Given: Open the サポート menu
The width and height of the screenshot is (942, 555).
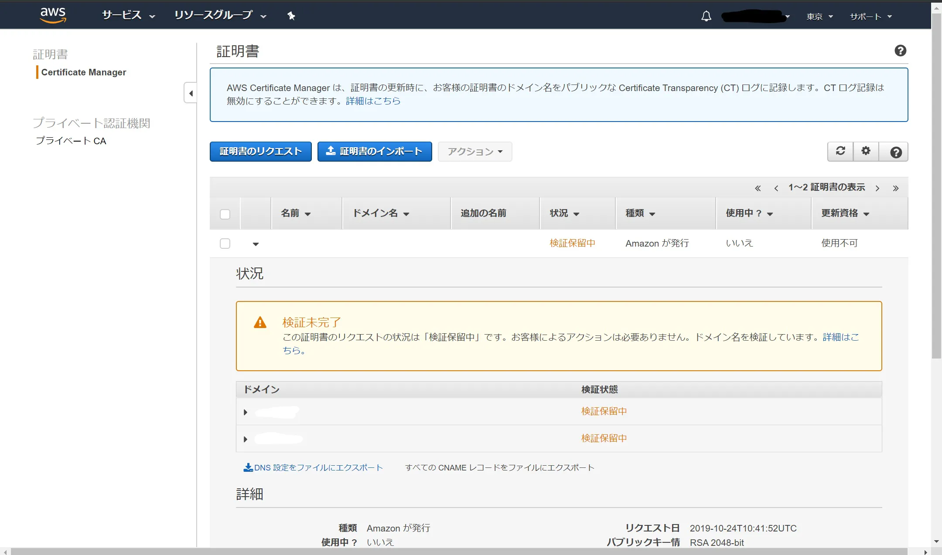Looking at the screenshot, I should [870, 17].
